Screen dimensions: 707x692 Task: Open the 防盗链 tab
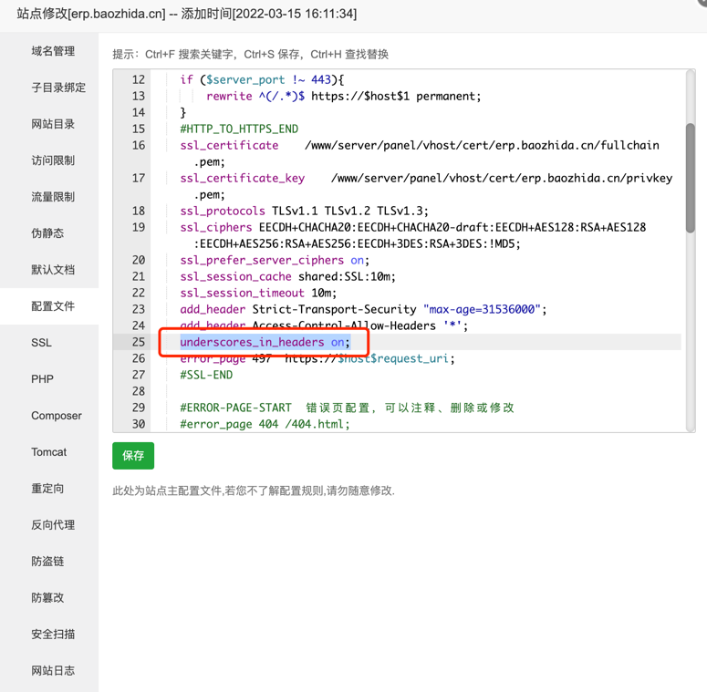coord(47,562)
